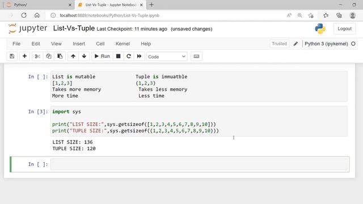Click the Python 3 (ipykernel) kernel name

coord(326,44)
